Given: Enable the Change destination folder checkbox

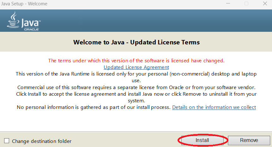Looking at the screenshot, I should (7, 141).
